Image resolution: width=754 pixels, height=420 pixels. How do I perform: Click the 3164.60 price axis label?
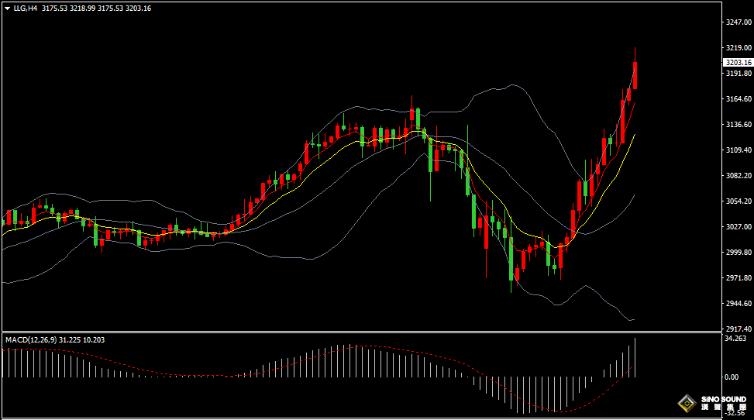click(x=737, y=99)
